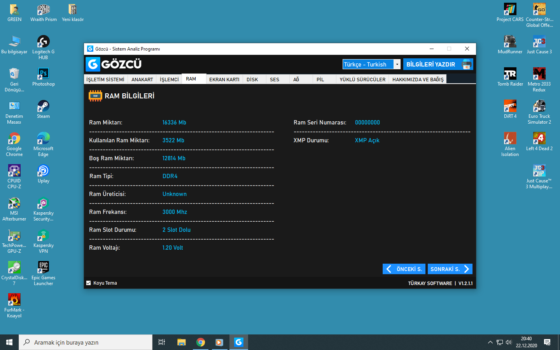The height and width of the screenshot is (350, 560).
Task: Switch to the İŞLETİM SİSTEMİ tab
Action: pos(105,79)
